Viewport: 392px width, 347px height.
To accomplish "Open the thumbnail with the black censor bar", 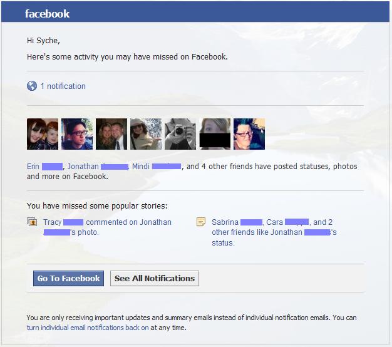I will 215,134.
